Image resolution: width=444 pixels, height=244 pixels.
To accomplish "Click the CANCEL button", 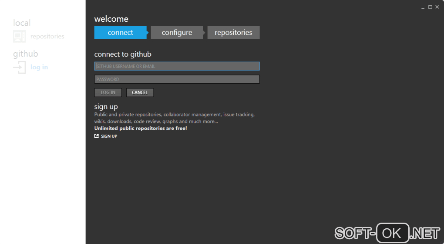I will coord(140,92).
